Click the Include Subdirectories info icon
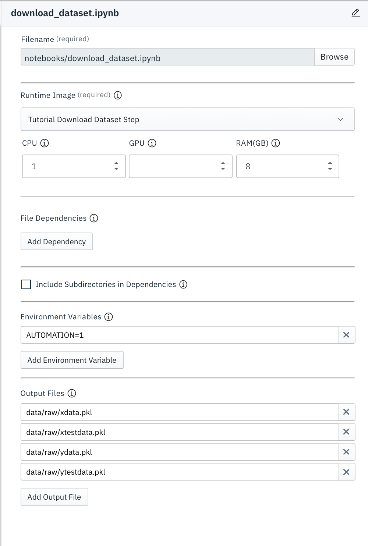Image resolution: width=368 pixels, height=546 pixels. tap(183, 284)
